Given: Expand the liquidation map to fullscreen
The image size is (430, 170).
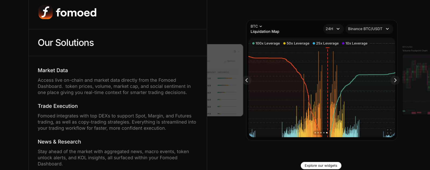Looking at the screenshot, I should 389,131.
